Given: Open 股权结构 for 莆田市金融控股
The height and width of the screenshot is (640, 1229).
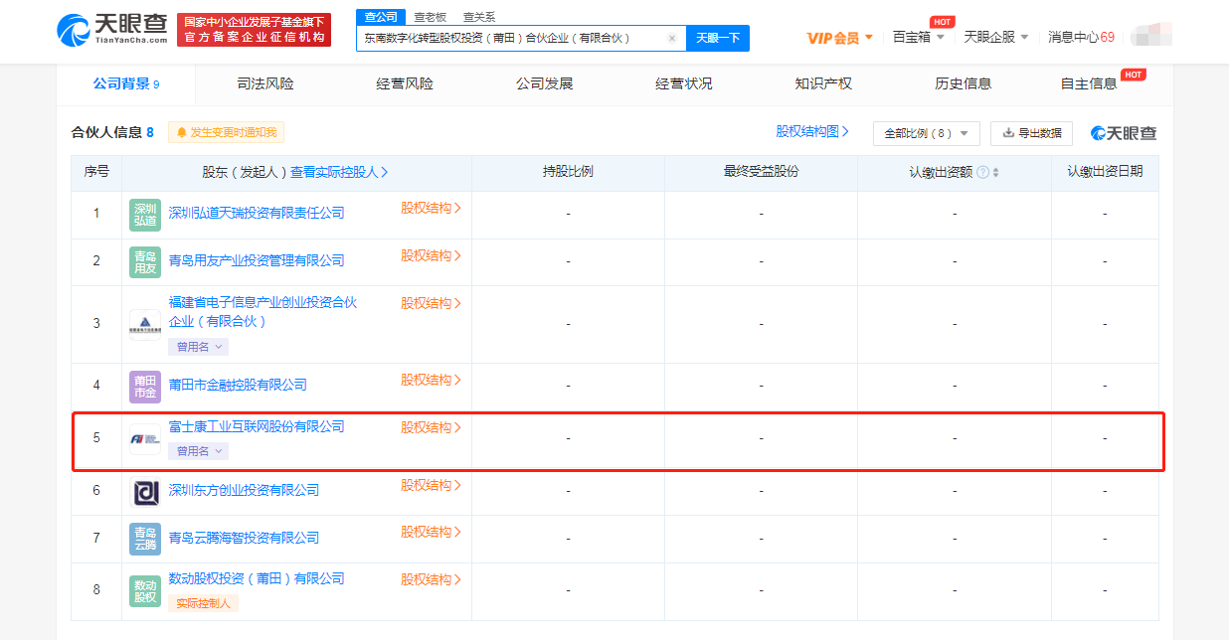Looking at the screenshot, I should [x=432, y=380].
